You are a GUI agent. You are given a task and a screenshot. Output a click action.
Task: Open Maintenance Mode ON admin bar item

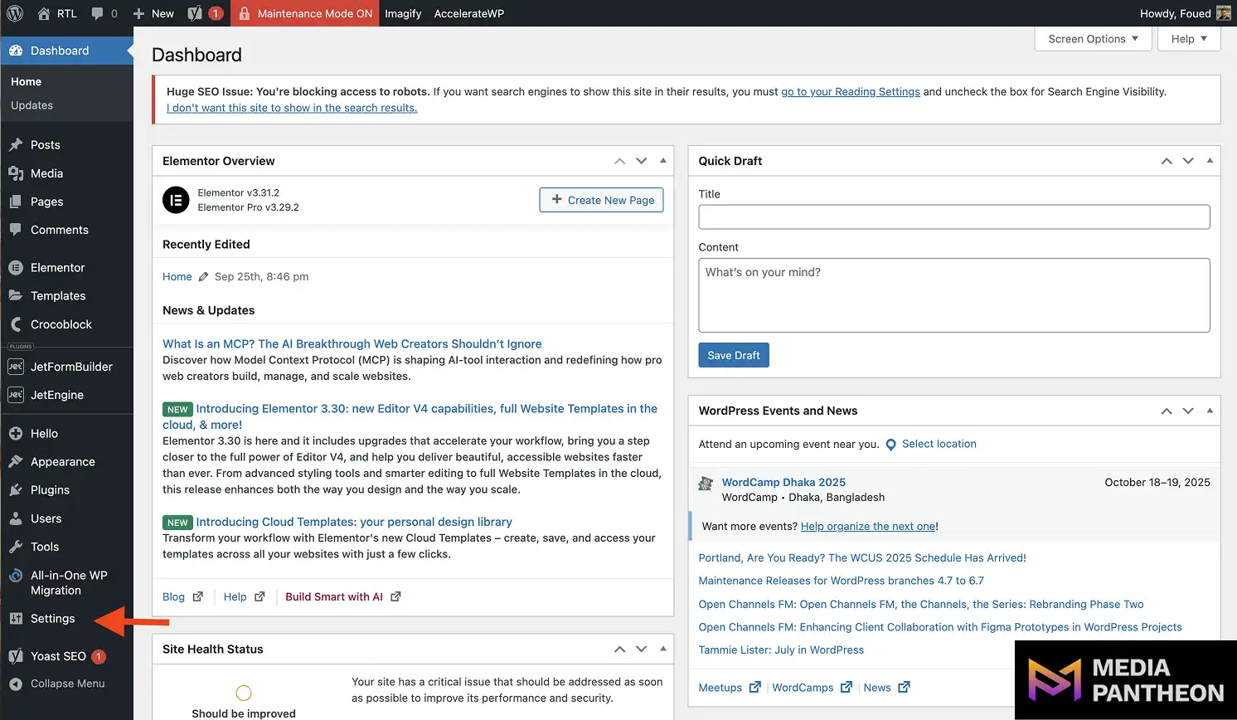pos(304,13)
